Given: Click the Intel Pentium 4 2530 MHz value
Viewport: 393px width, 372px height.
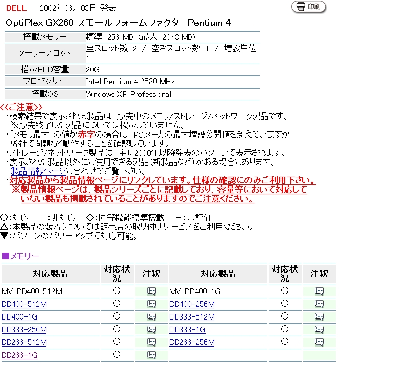Looking at the screenshot, I should pos(130,82).
